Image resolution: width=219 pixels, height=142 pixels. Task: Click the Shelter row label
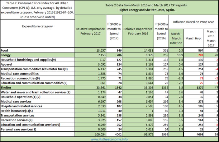click(6, 88)
